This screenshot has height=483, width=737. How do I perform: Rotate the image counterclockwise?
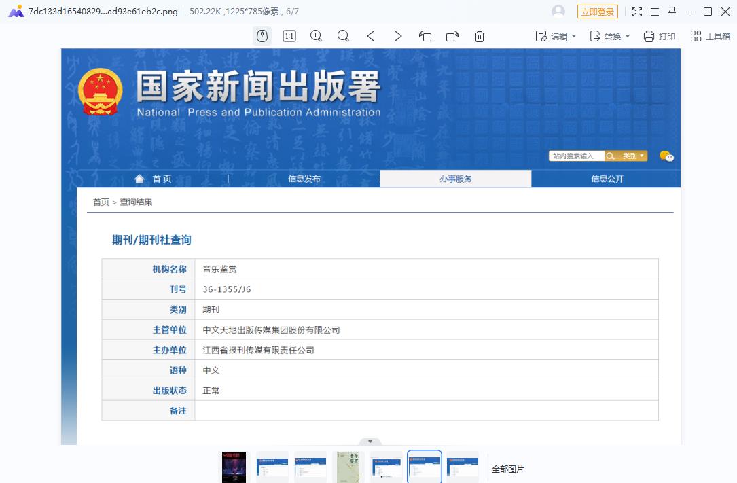425,36
